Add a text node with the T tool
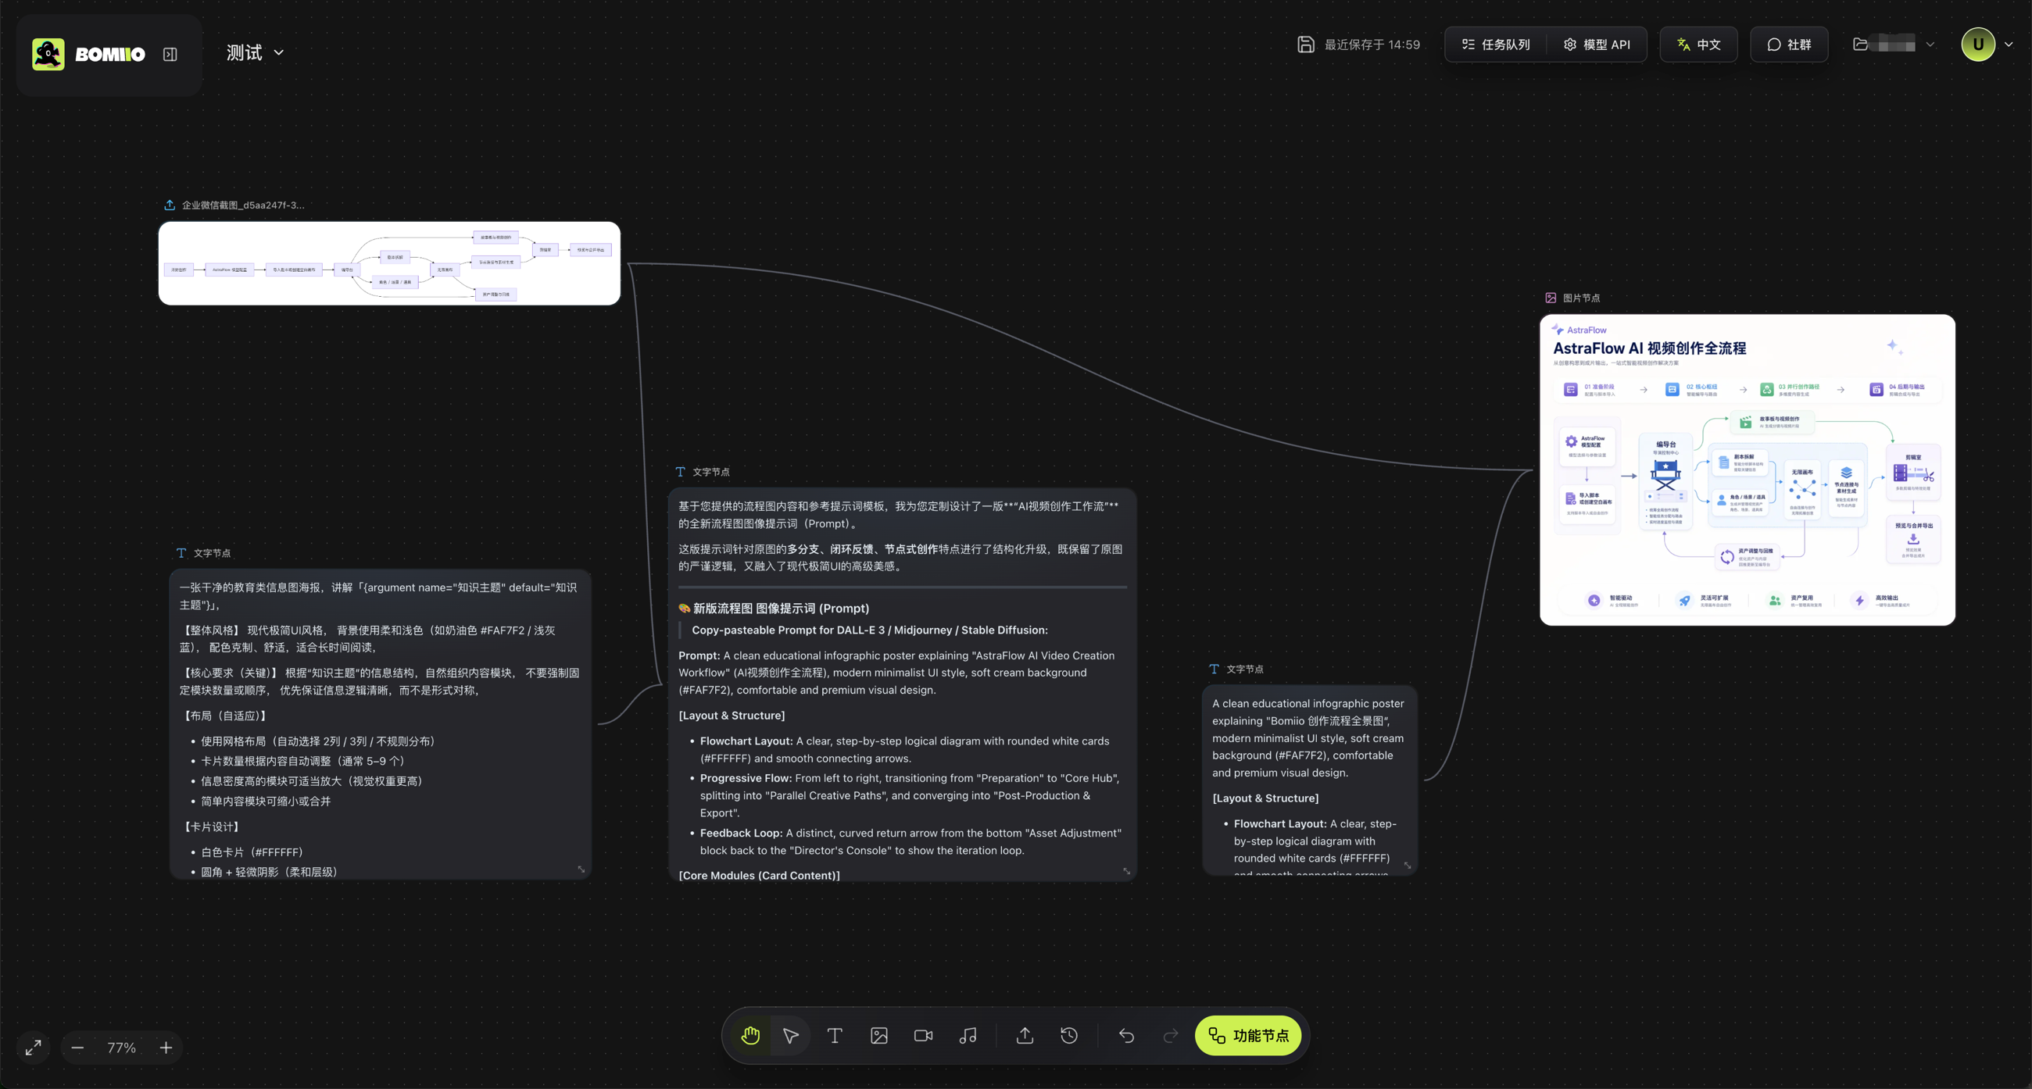Image resolution: width=2032 pixels, height=1089 pixels. 835,1035
